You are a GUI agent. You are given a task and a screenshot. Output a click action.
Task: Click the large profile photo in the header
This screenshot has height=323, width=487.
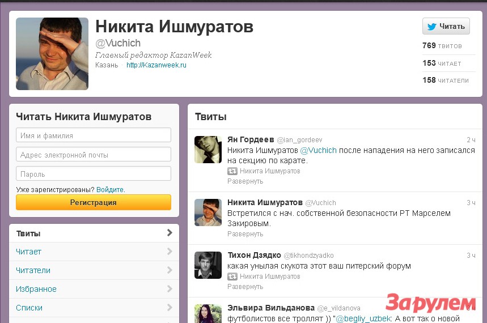(52, 54)
